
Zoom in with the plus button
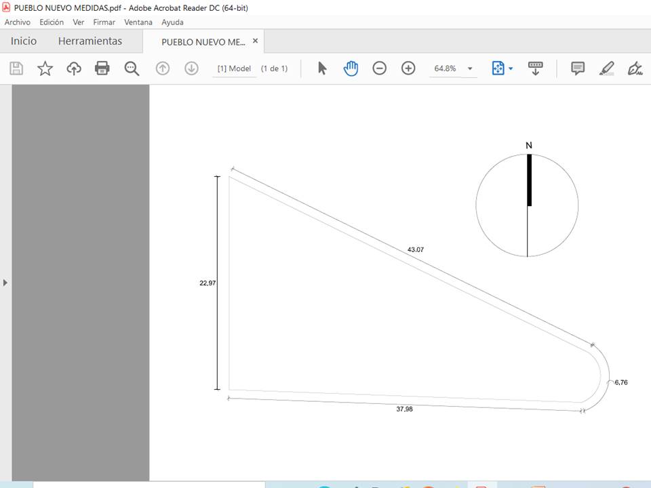[x=408, y=68]
